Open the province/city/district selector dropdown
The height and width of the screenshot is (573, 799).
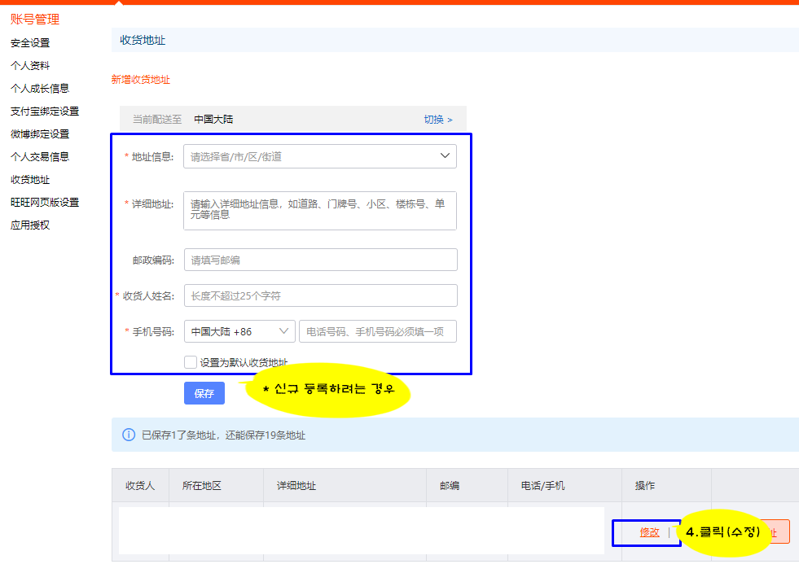coord(319,155)
